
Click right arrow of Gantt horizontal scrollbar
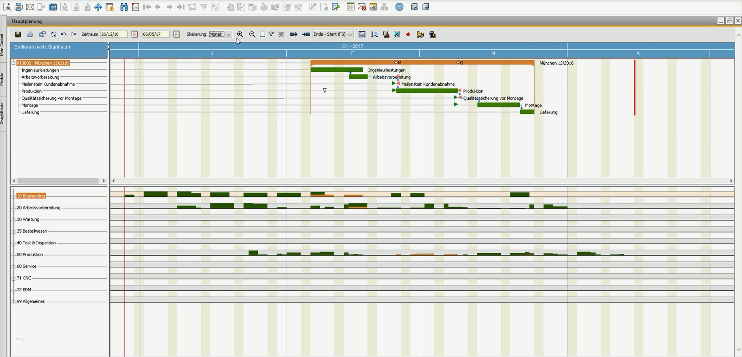(x=731, y=181)
